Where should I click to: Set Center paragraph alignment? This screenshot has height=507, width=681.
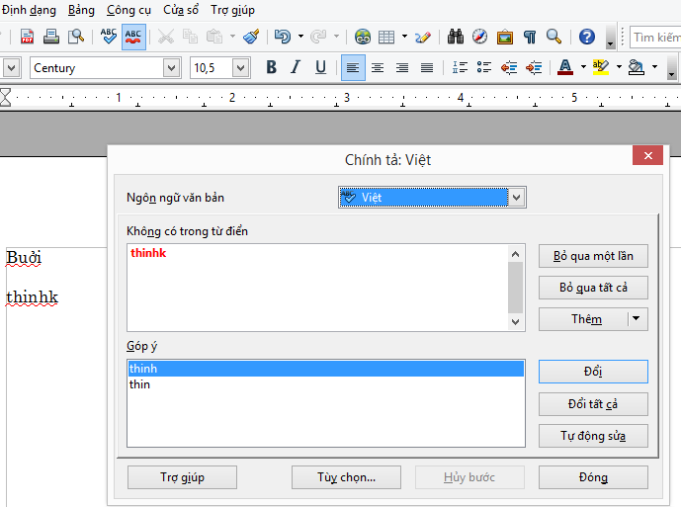click(x=378, y=68)
